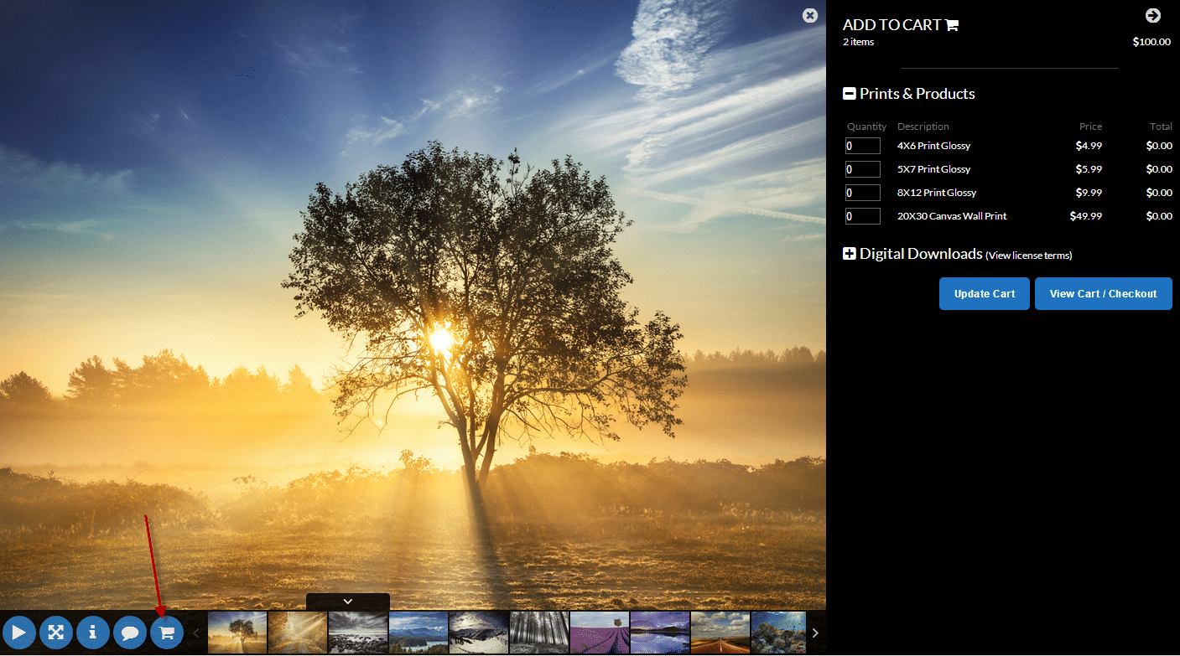Click the $100.00 cart total
The image size is (1180, 656).
[x=1151, y=42]
